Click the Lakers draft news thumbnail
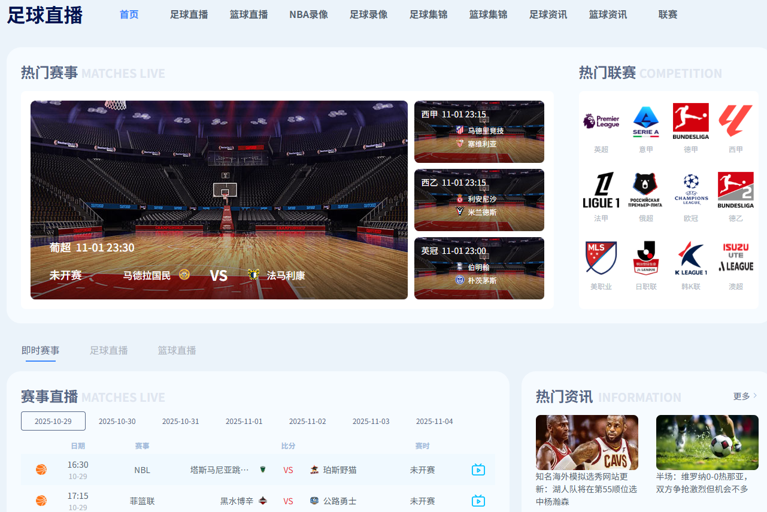Image resolution: width=767 pixels, height=512 pixels. tap(586, 442)
